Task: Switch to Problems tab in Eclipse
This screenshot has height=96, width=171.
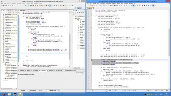Action: [x=21, y=70]
